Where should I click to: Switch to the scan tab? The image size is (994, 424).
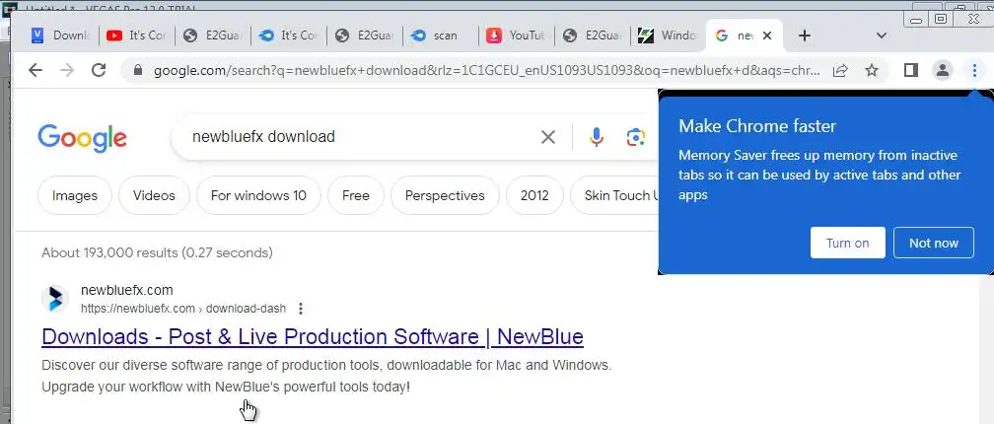point(440,35)
